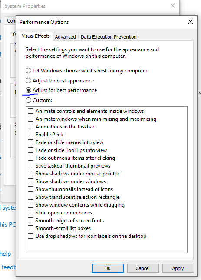The height and width of the screenshot is (280, 201).
Task: Click the Apply button
Action: (x=178, y=268)
